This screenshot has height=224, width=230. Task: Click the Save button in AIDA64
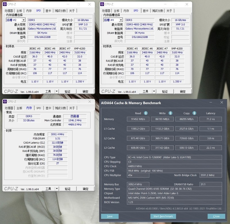(x=110, y=216)
